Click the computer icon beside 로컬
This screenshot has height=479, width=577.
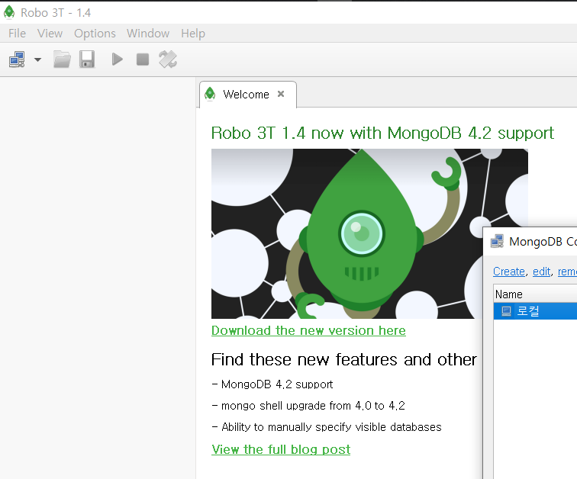[x=506, y=311]
